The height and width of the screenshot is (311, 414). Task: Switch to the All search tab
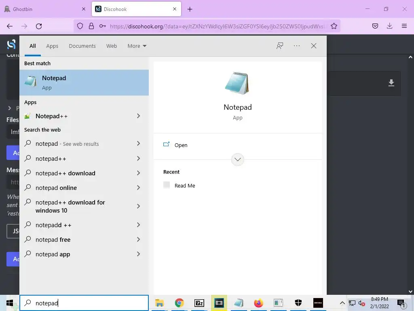click(32, 46)
